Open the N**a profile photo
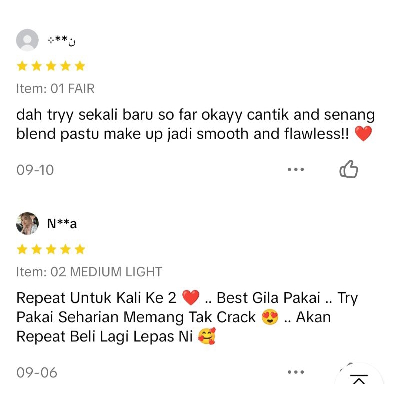Screen dimensions: 400x400 (x=27, y=223)
